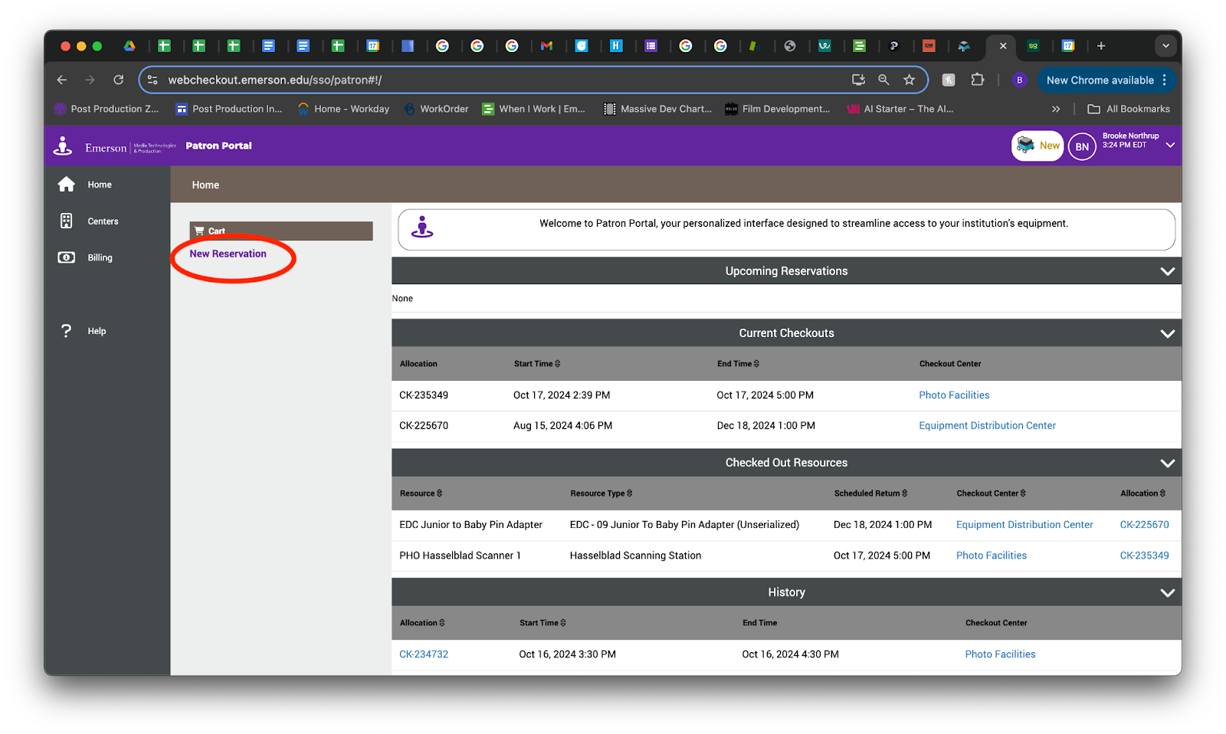Click the Home house icon in sidebar
The image size is (1226, 734).
click(67, 185)
